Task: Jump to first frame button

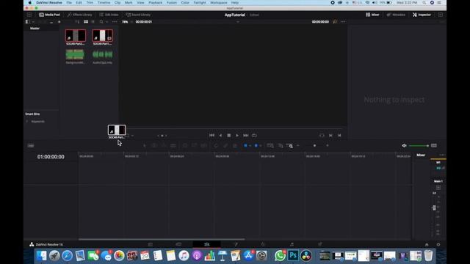Action: tap(212, 135)
